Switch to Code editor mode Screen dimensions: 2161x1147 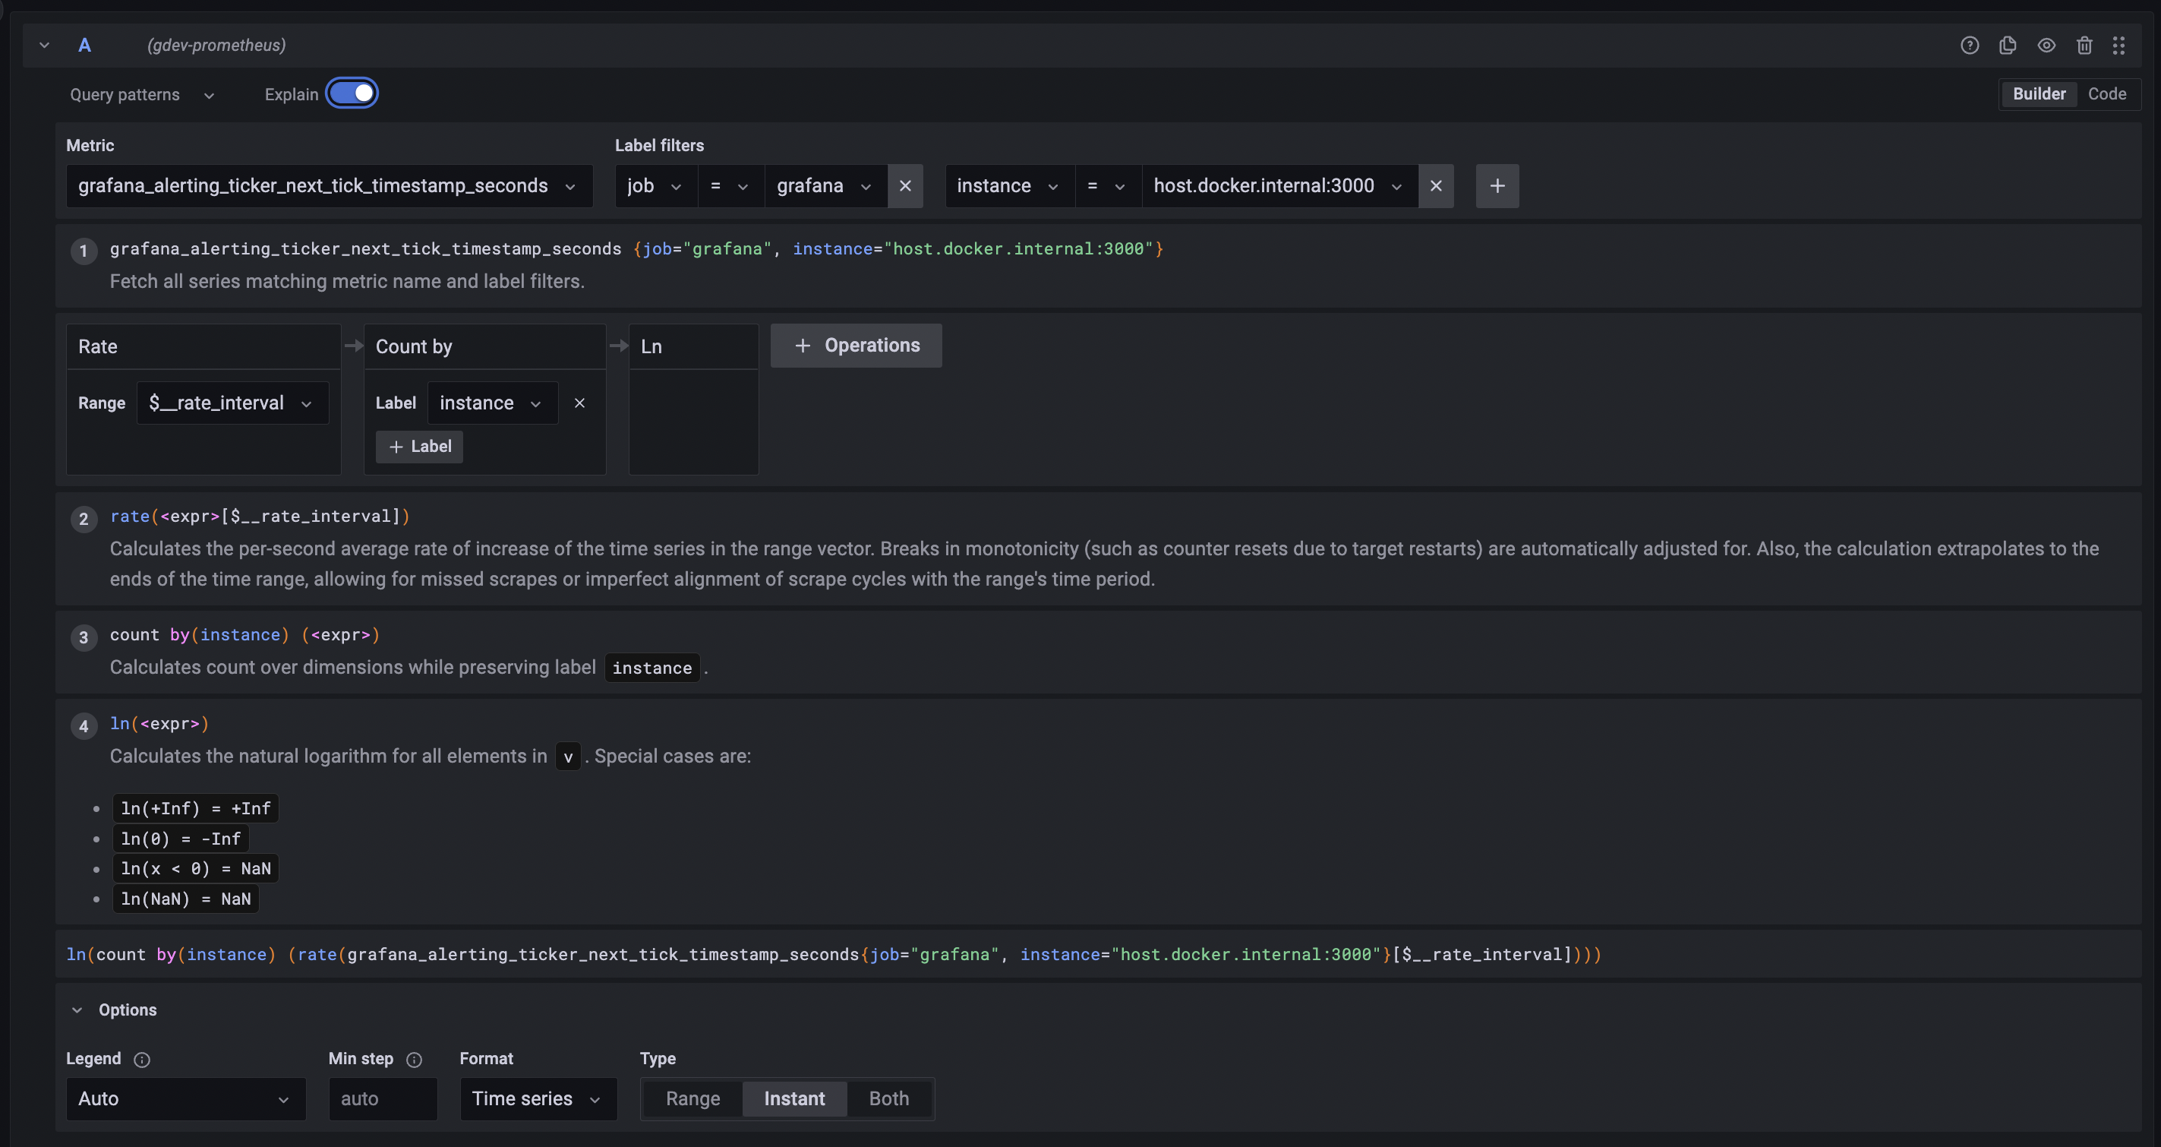click(2106, 93)
